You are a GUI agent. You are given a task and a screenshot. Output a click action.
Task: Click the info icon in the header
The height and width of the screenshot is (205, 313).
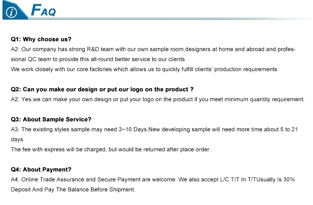[12, 13]
